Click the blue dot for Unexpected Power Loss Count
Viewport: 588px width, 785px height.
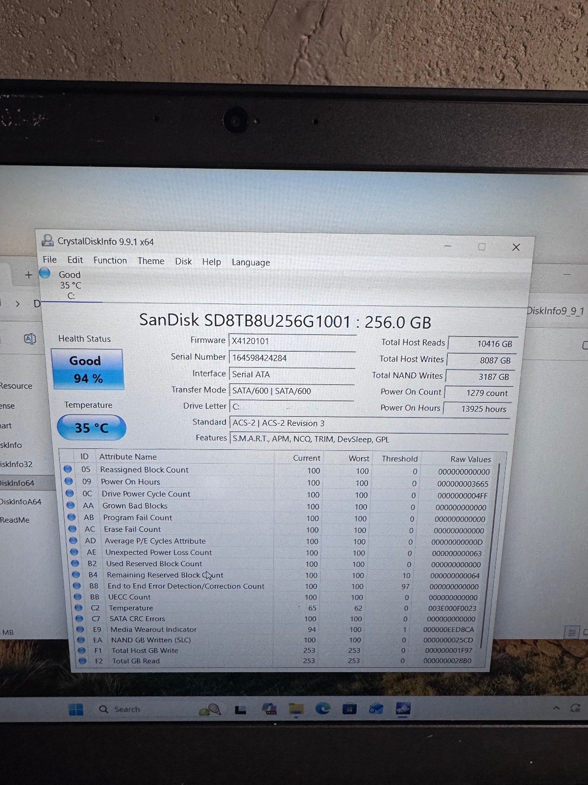pyautogui.click(x=74, y=552)
